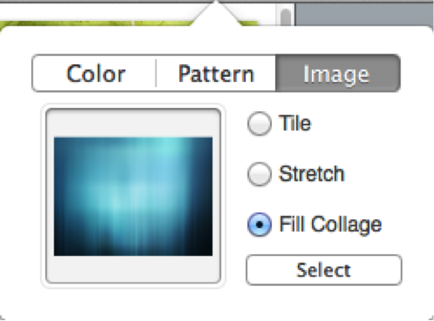
Task: Switch to the Pattern tab
Action: click(x=216, y=74)
